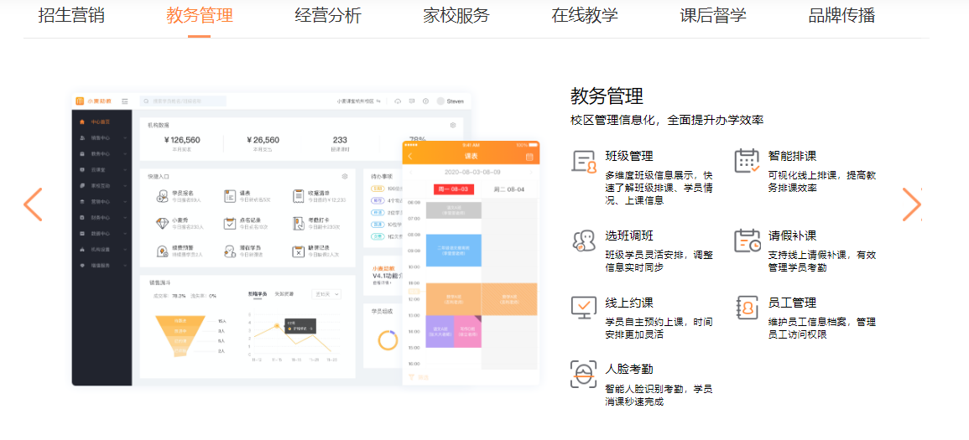Open the 课后督学 tab

pos(712,15)
